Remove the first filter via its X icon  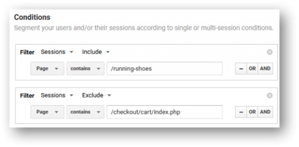coord(270,52)
